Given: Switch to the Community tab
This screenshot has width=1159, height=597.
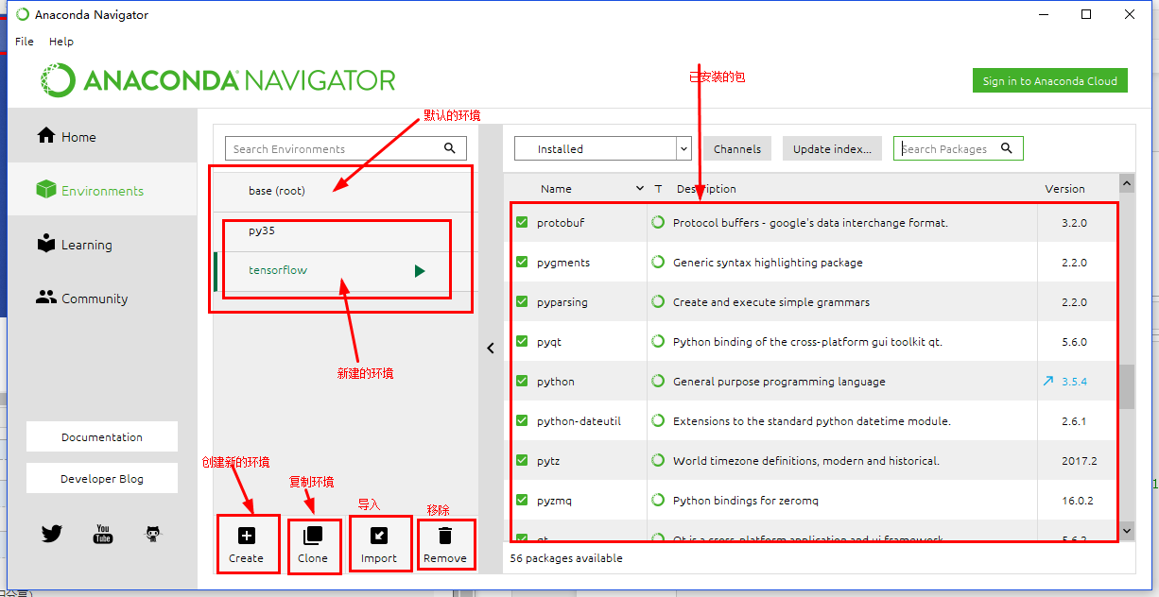Looking at the screenshot, I should coord(102,298).
